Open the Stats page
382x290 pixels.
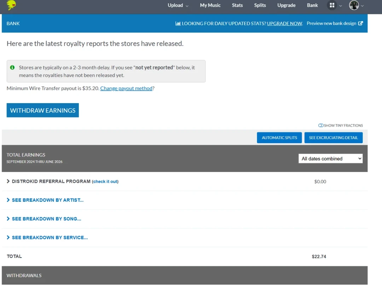[237, 5]
